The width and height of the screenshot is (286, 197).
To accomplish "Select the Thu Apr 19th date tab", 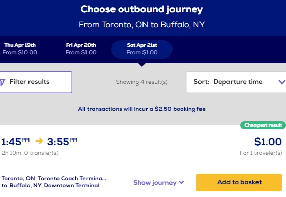I will (x=20, y=49).
